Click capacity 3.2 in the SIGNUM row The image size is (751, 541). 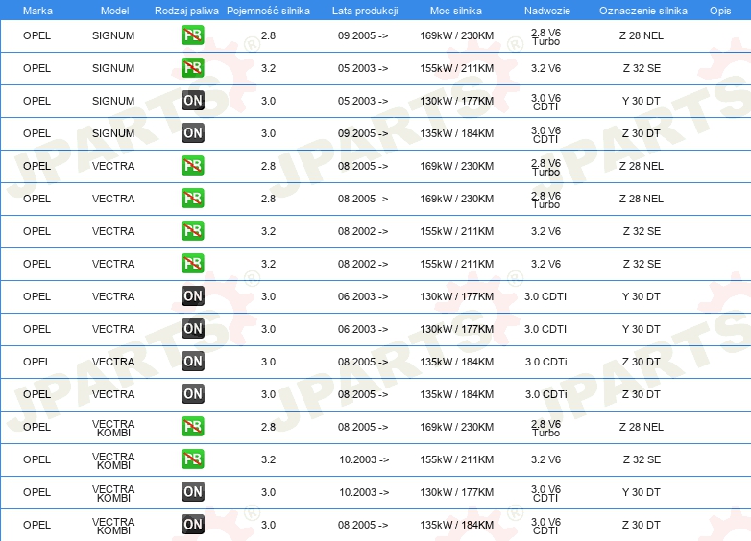pos(268,68)
